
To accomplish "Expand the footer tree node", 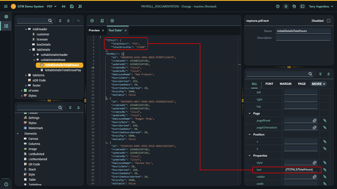I will [x=26, y=86].
